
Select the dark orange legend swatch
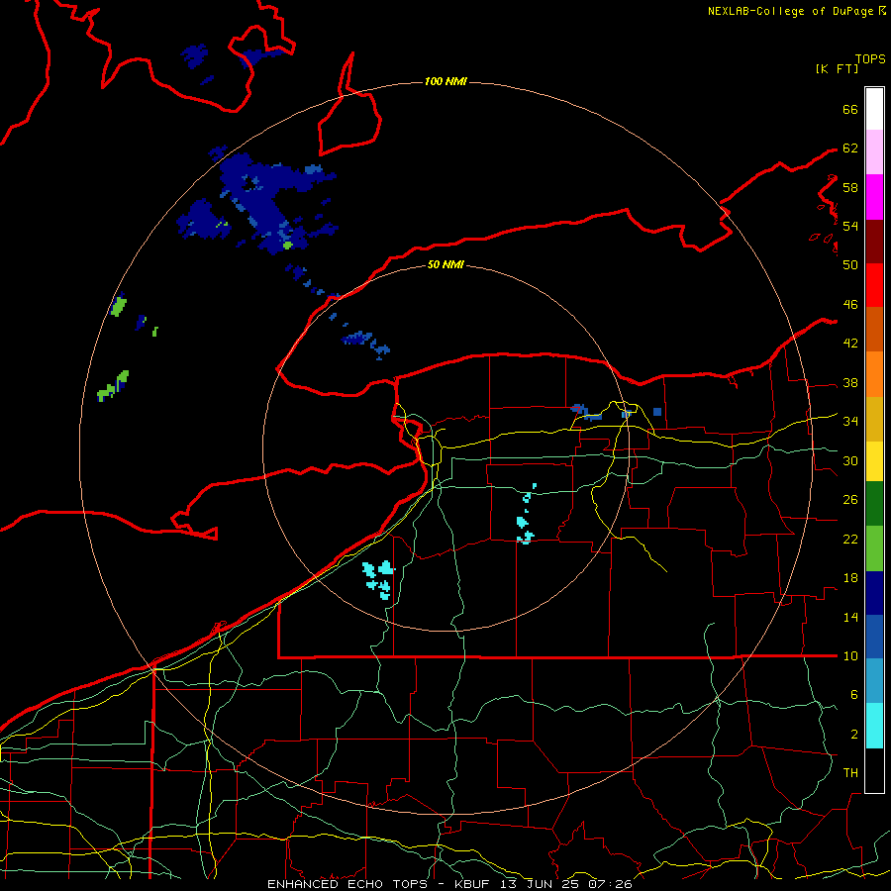(x=874, y=330)
